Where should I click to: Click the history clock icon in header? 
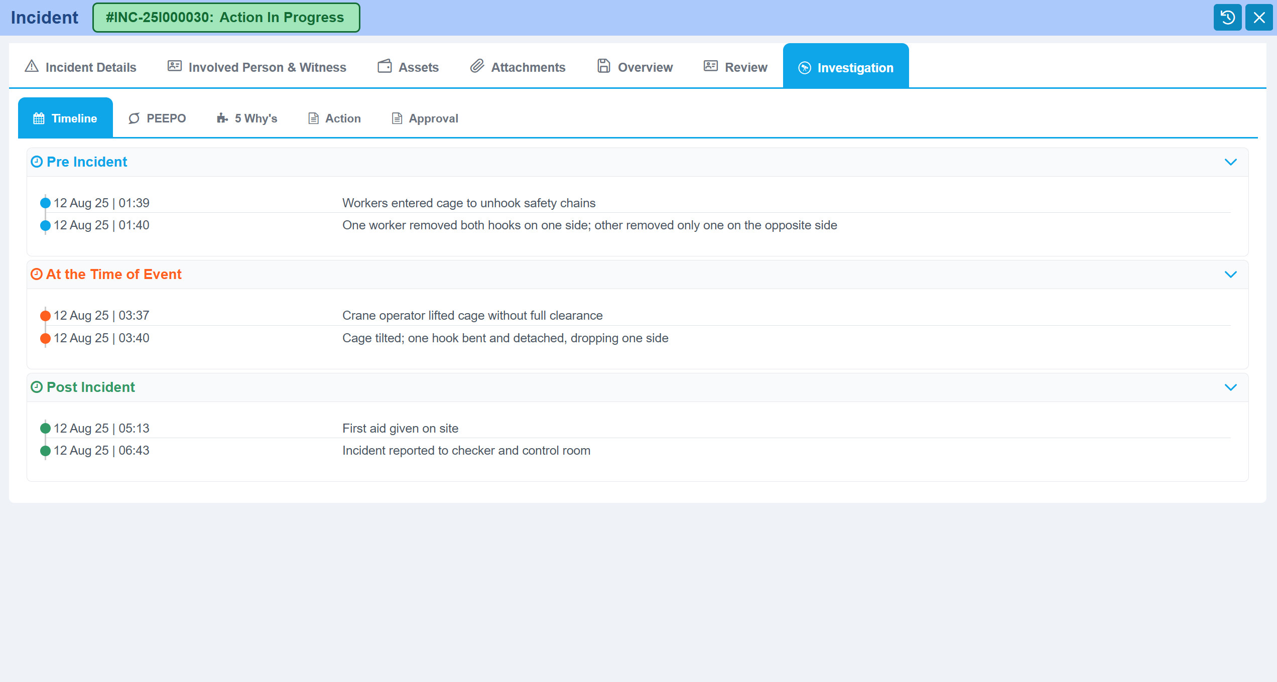pyautogui.click(x=1227, y=18)
